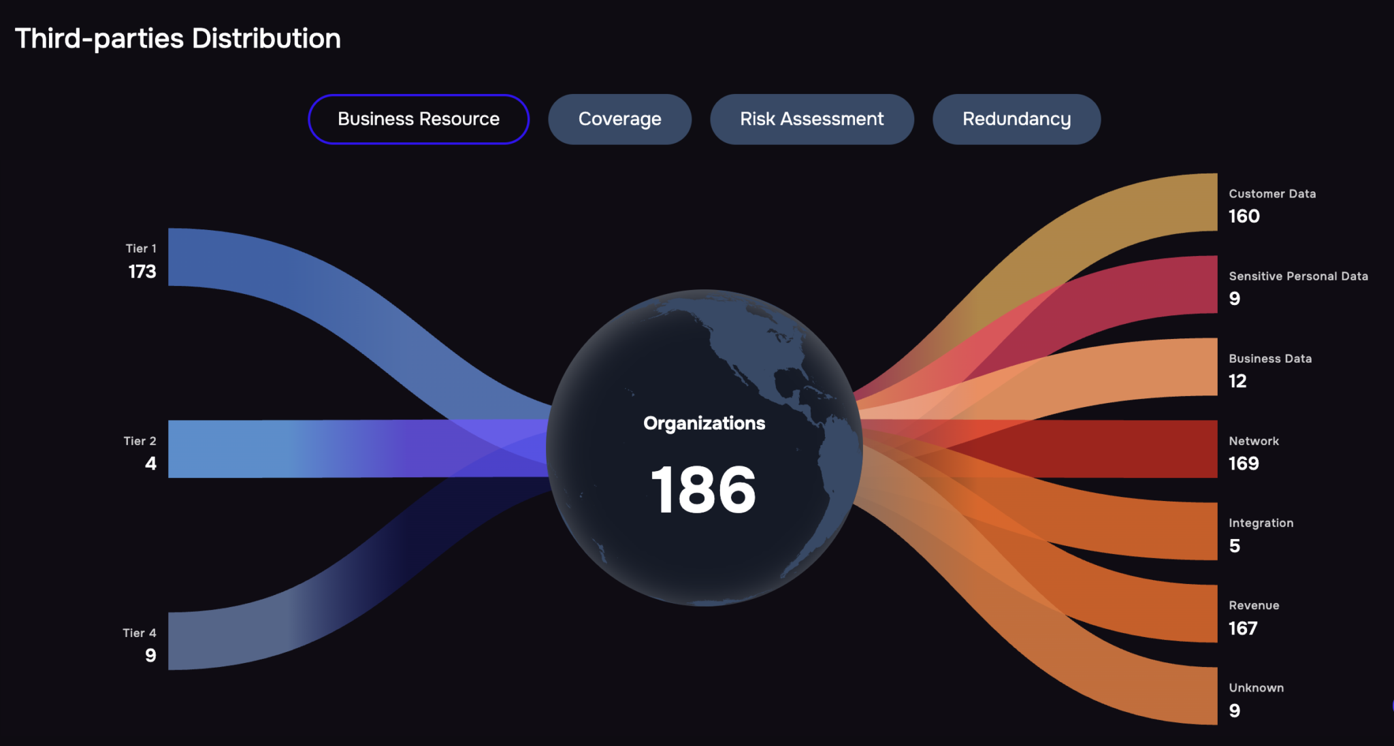Click the Customer Data count 160
The height and width of the screenshot is (746, 1394).
click(x=1244, y=216)
